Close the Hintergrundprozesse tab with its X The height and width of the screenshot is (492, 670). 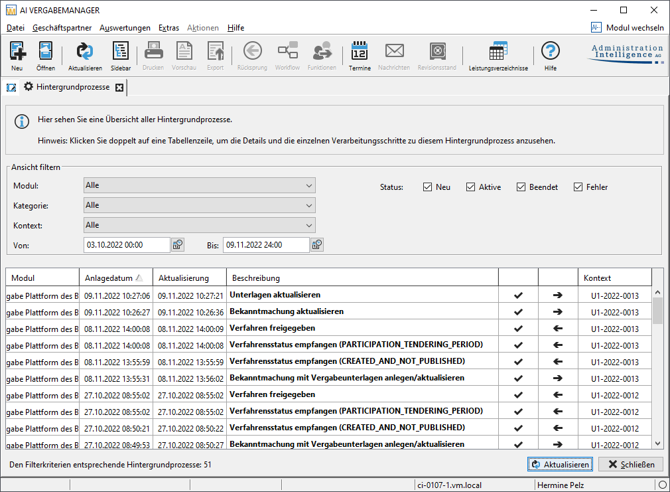click(x=119, y=87)
